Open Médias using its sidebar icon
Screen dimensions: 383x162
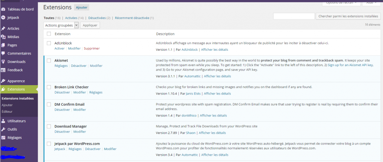[3, 37]
